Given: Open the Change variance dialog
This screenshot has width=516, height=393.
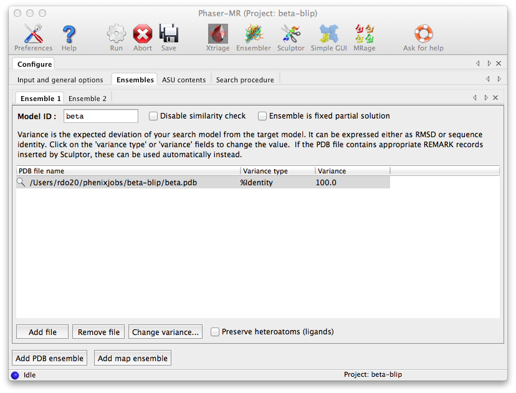Looking at the screenshot, I should pyautogui.click(x=165, y=332).
